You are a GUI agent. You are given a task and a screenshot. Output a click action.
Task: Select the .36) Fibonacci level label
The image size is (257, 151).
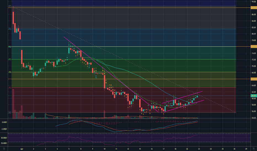coord(9,88)
